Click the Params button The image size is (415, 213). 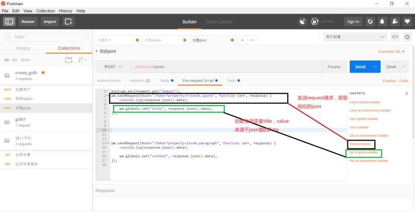[334, 67]
